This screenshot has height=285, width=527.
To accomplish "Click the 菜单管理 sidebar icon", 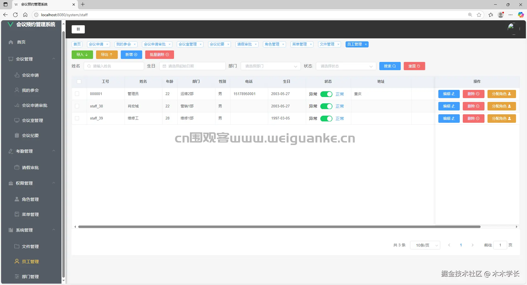I will 17,214.
